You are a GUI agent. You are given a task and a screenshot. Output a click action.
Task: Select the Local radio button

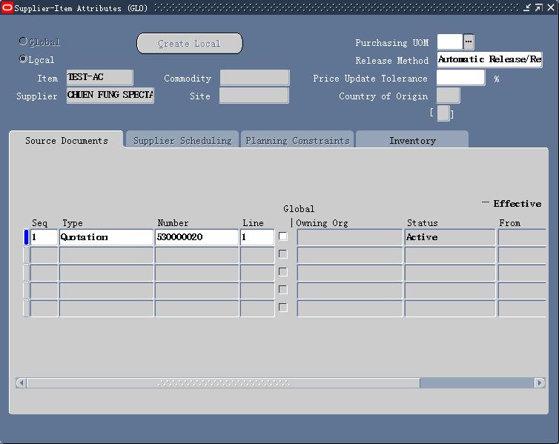point(24,59)
